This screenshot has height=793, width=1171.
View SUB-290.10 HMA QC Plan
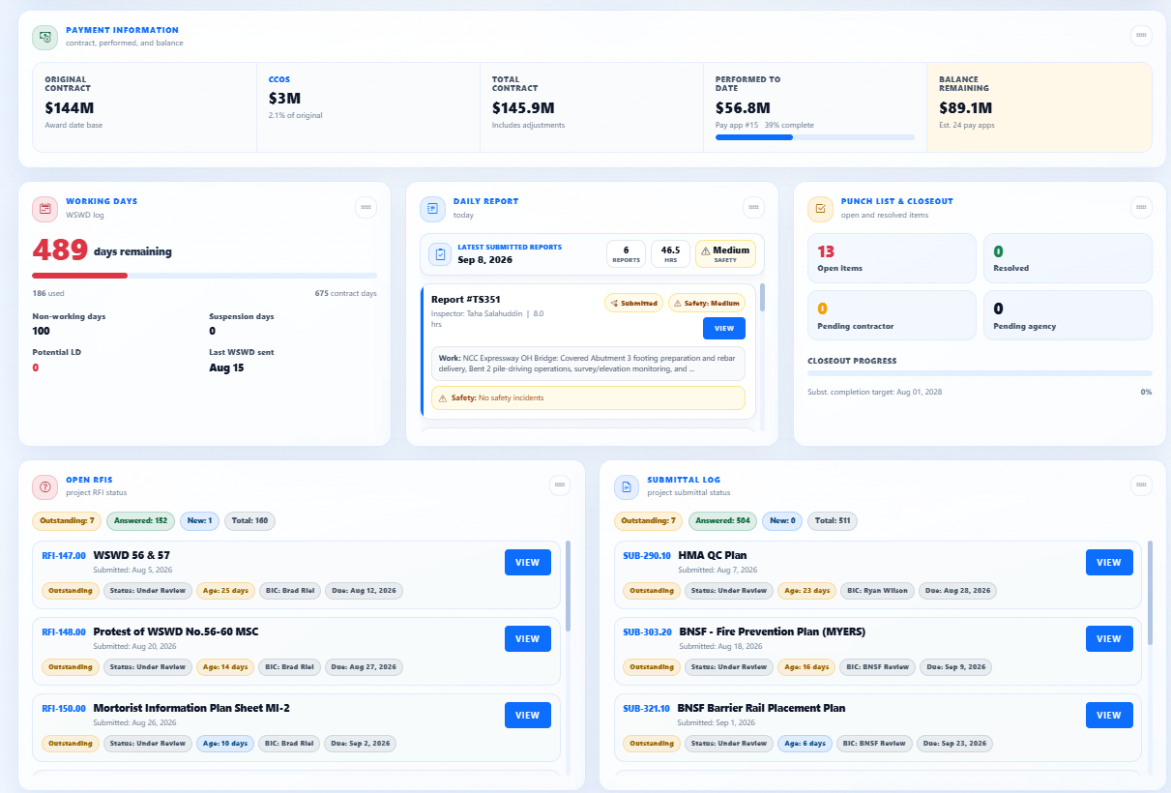click(1109, 562)
